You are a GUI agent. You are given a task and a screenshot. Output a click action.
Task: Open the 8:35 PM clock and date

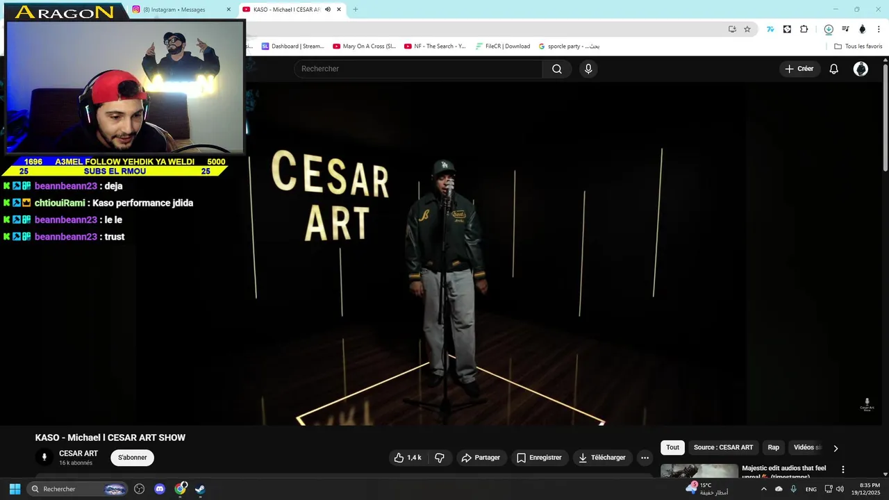(x=865, y=489)
